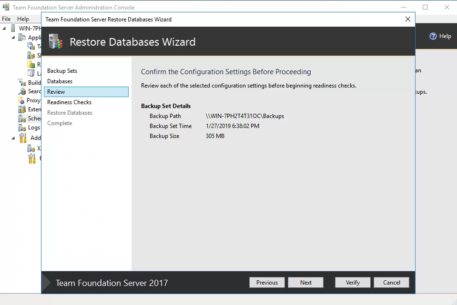This screenshot has width=457, height=305.
Task: Open the File menu
Action: [x=6, y=19]
